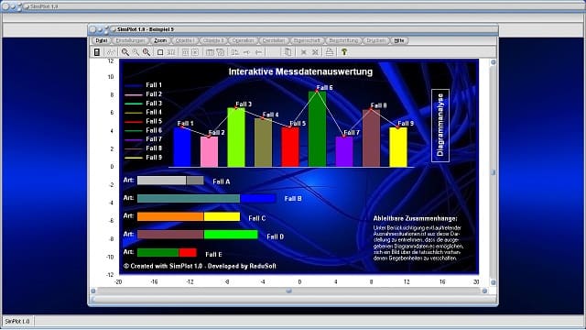Open the Eigenschaft menu
The width and height of the screenshot is (586, 330).
coord(307,40)
